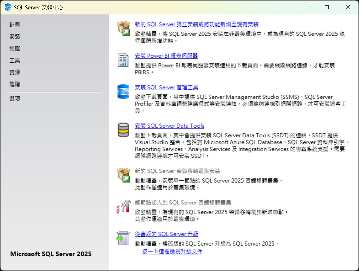Click the new standalone SQL Server installation box icon
Viewport: 359px width, 271px height.
123,28
